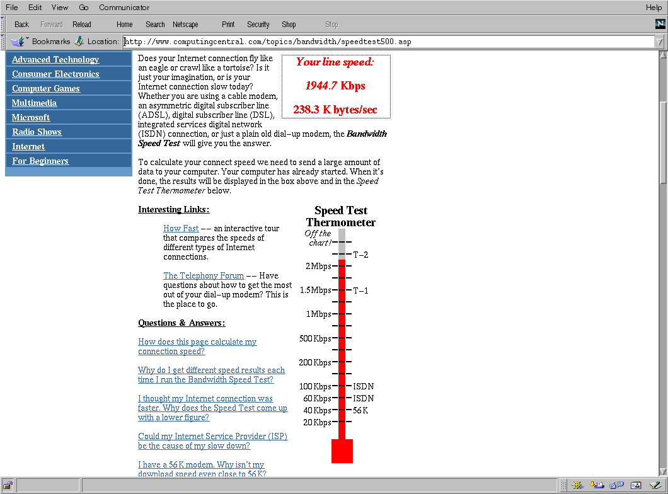Click the page proxy icon beside Location
The width and height of the screenshot is (668, 494).
tap(79, 41)
